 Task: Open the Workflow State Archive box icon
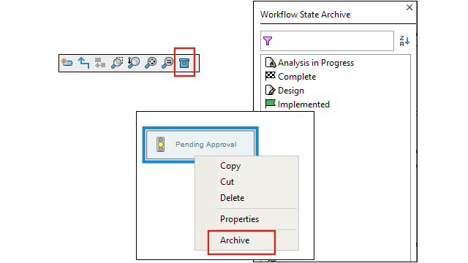click(x=184, y=63)
